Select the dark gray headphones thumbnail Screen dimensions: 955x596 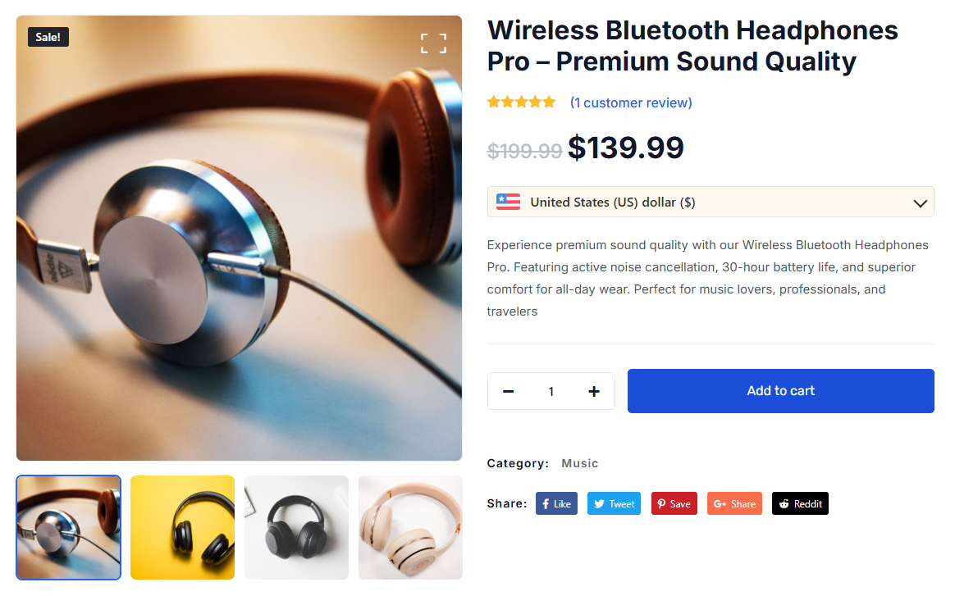(x=297, y=527)
